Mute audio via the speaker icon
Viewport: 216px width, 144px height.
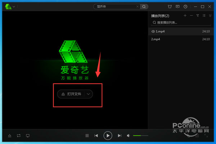tap(129, 136)
